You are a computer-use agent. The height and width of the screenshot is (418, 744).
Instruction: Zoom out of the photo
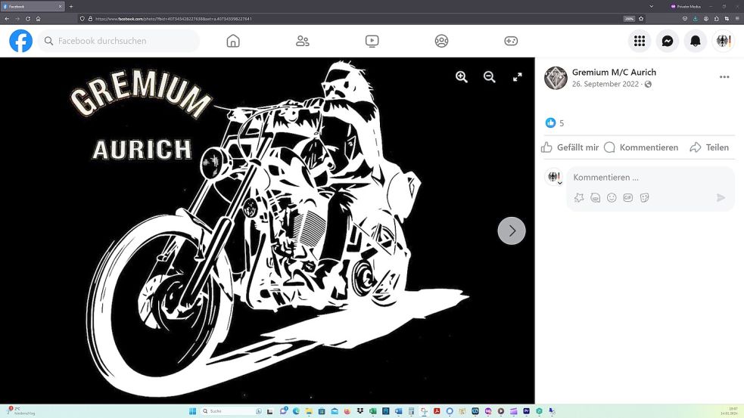click(489, 77)
